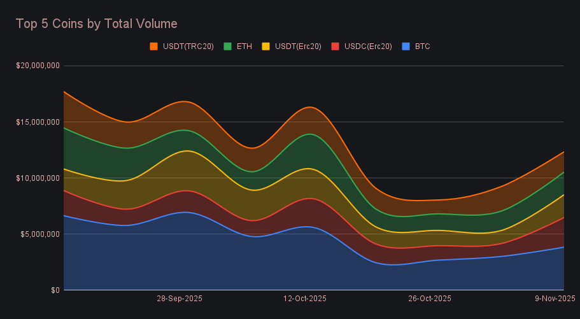580x319 pixels.
Task: Toggle the USDT(TRC20) legend label
Action: pyautogui.click(x=188, y=46)
